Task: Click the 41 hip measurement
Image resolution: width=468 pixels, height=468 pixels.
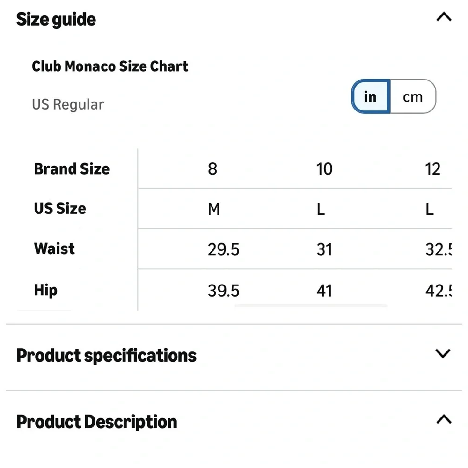Action: tap(324, 291)
